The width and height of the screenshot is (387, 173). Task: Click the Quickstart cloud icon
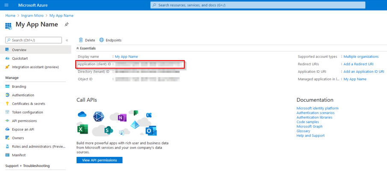pyautogui.click(x=7, y=58)
